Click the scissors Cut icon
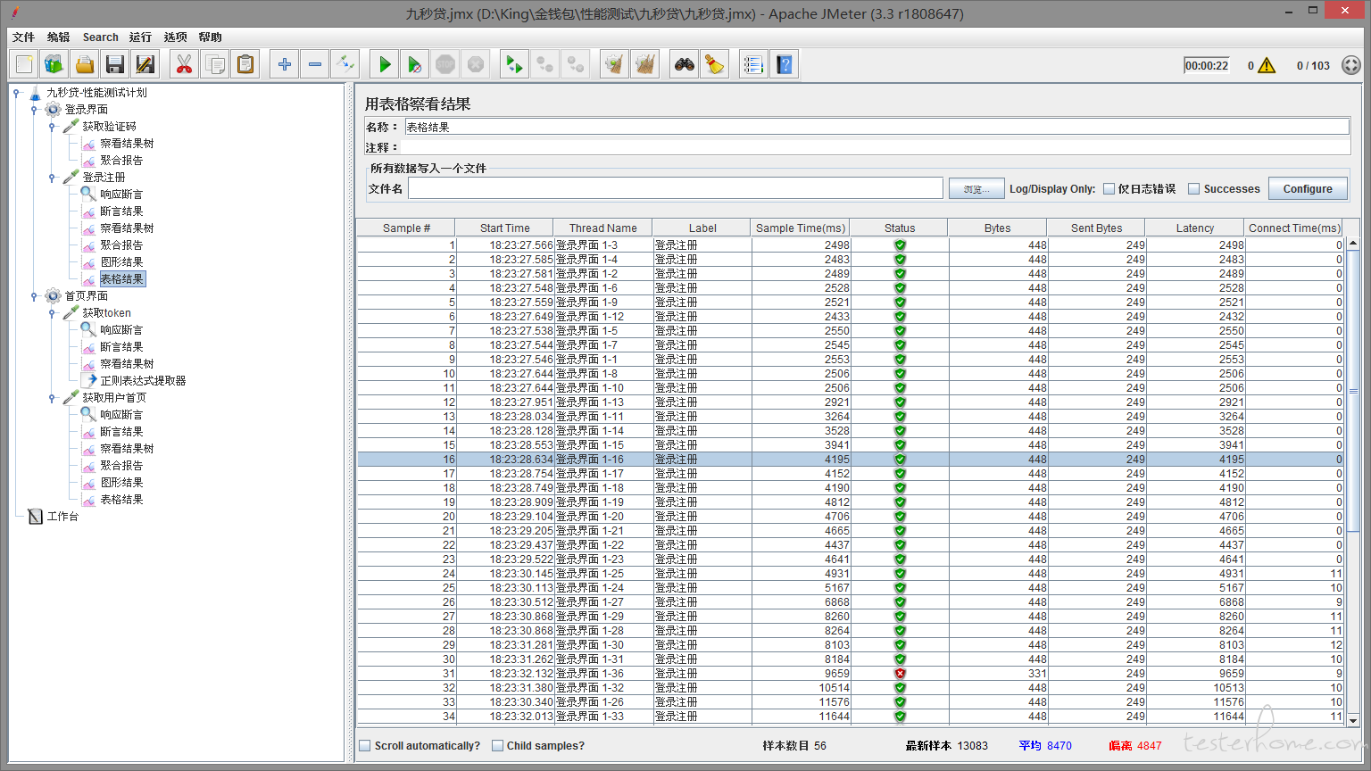The width and height of the screenshot is (1371, 771). click(184, 64)
